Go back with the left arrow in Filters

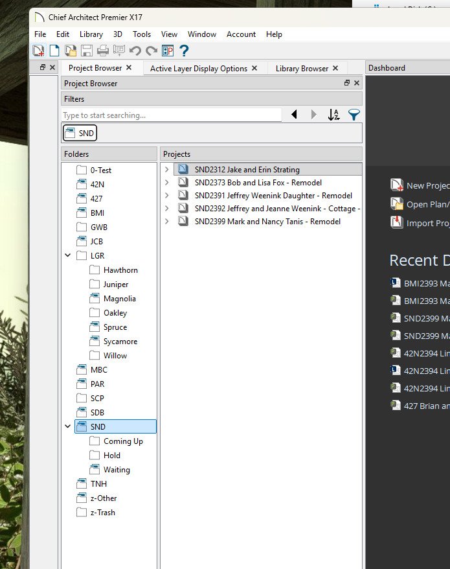click(x=294, y=115)
